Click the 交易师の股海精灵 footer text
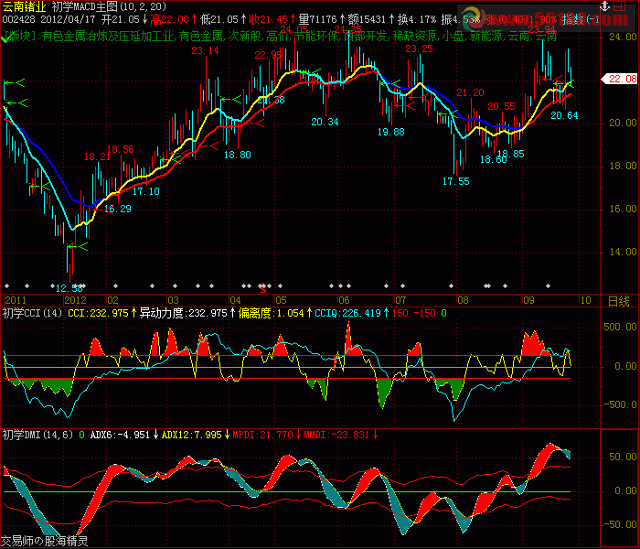The height and width of the screenshot is (549, 640). [45, 542]
